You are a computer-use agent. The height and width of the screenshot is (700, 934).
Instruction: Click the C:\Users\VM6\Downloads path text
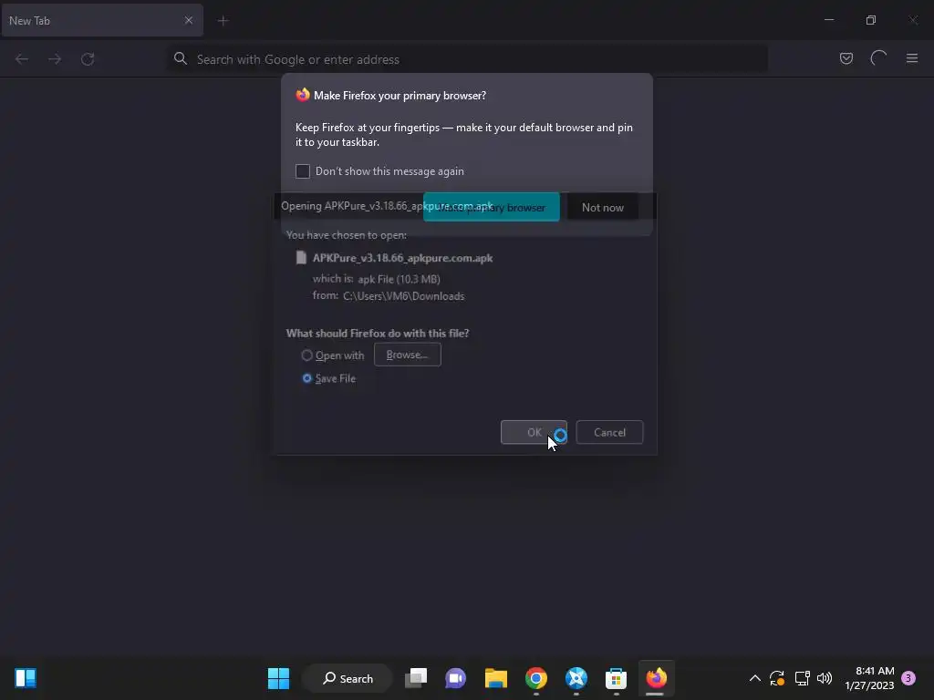point(404,296)
